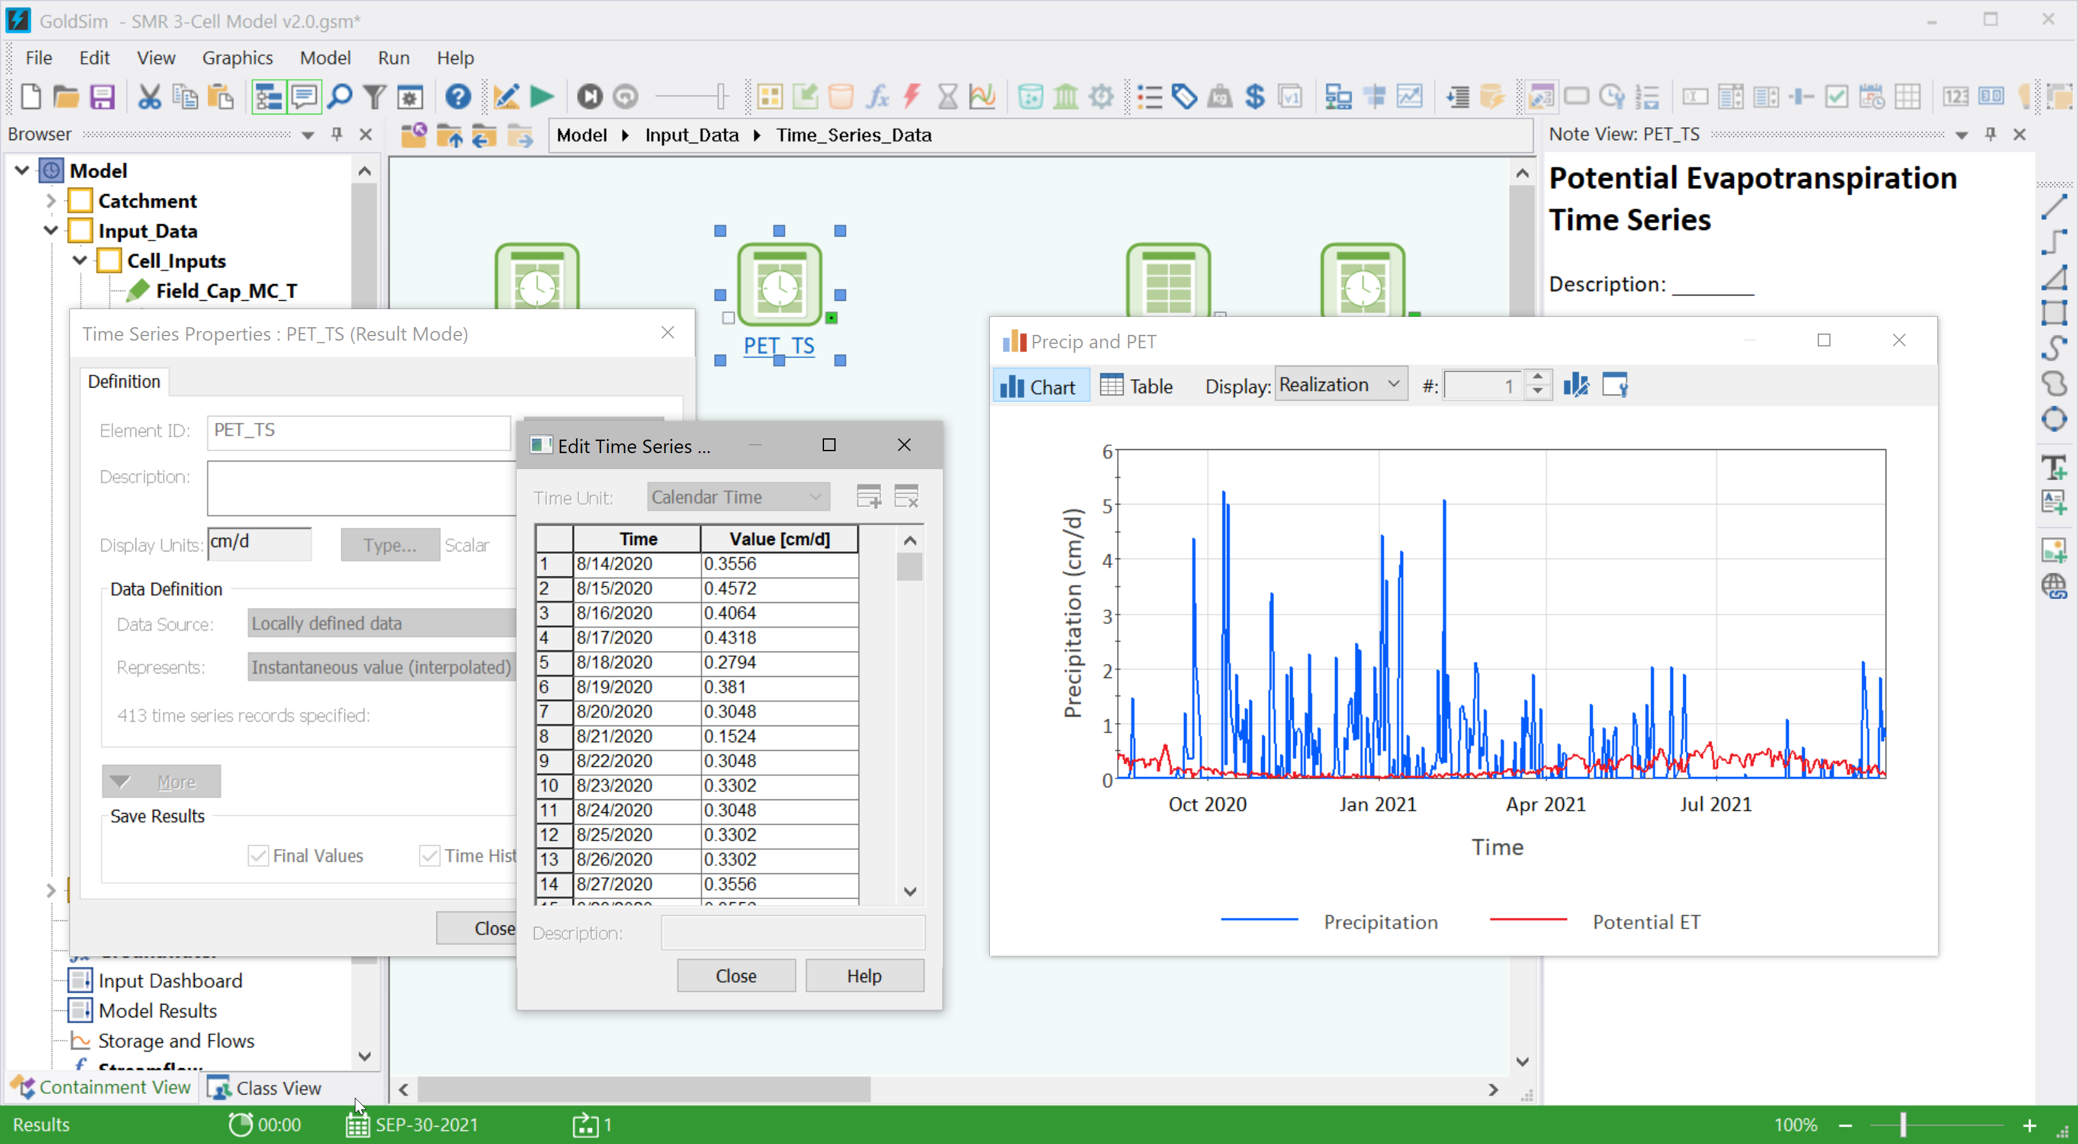This screenshot has height=1144, width=2078.
Task: Go to top-level container folder icon
Action: click(x=414, y=136)
